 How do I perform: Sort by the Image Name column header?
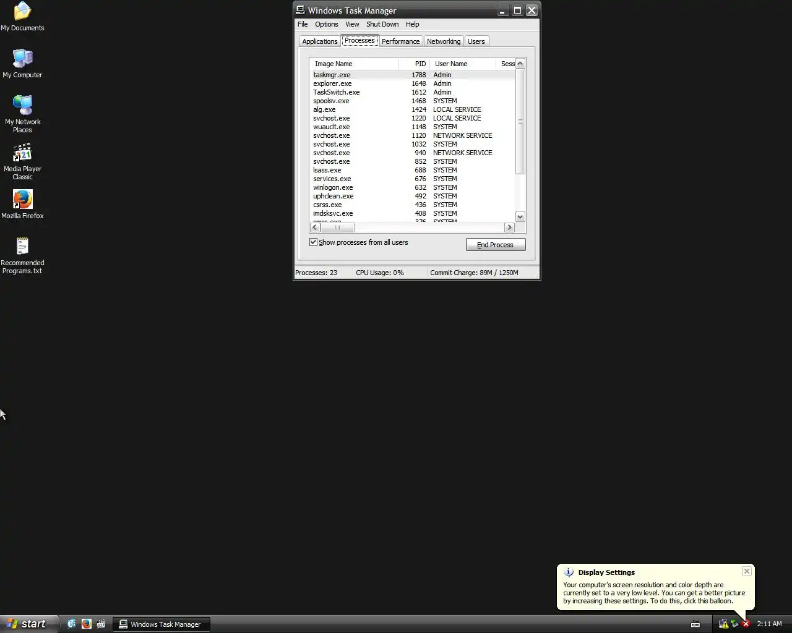[354, 64]
